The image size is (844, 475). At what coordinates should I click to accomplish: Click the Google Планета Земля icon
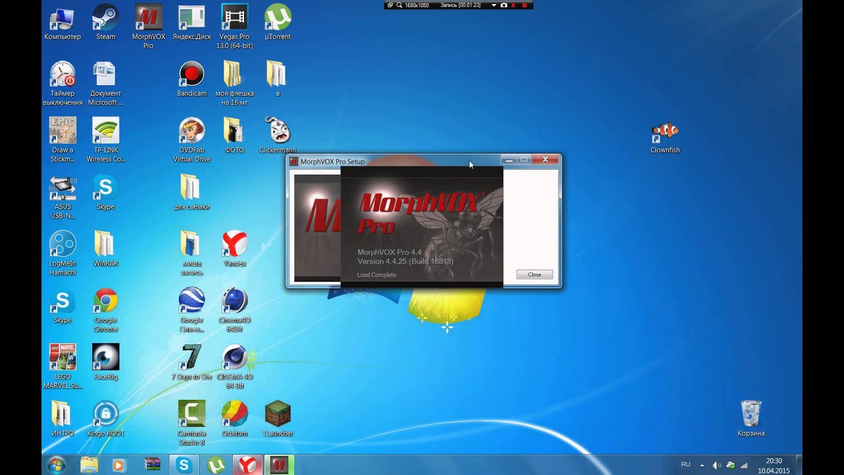(x=192, y=310)
